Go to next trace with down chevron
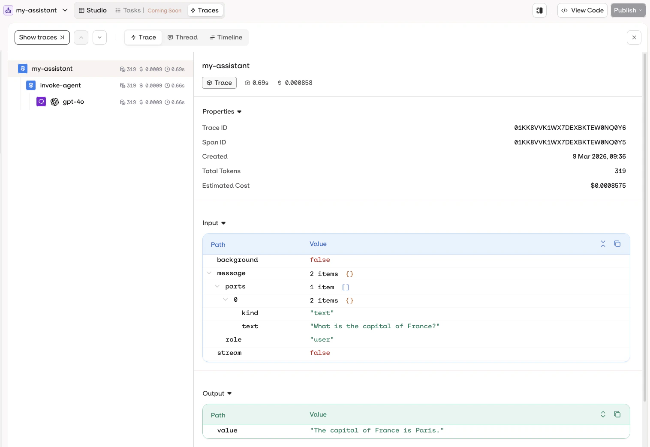 click(99, 37)
